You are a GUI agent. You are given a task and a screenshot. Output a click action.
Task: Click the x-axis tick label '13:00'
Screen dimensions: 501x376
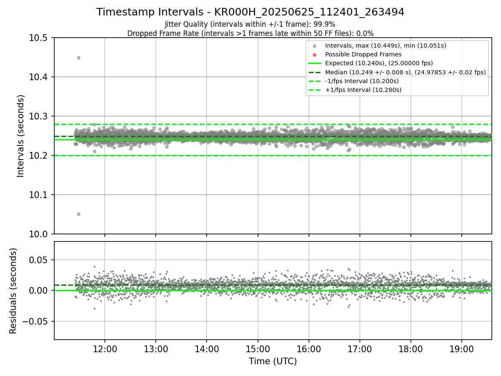(156, 348)
